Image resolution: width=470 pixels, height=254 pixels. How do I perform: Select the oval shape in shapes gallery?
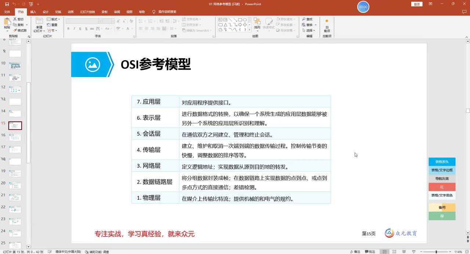pyautogui.click(x=245, y=19)
